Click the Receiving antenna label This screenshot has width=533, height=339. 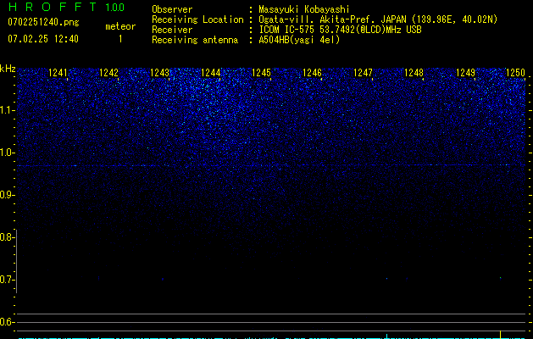(195, 40)
